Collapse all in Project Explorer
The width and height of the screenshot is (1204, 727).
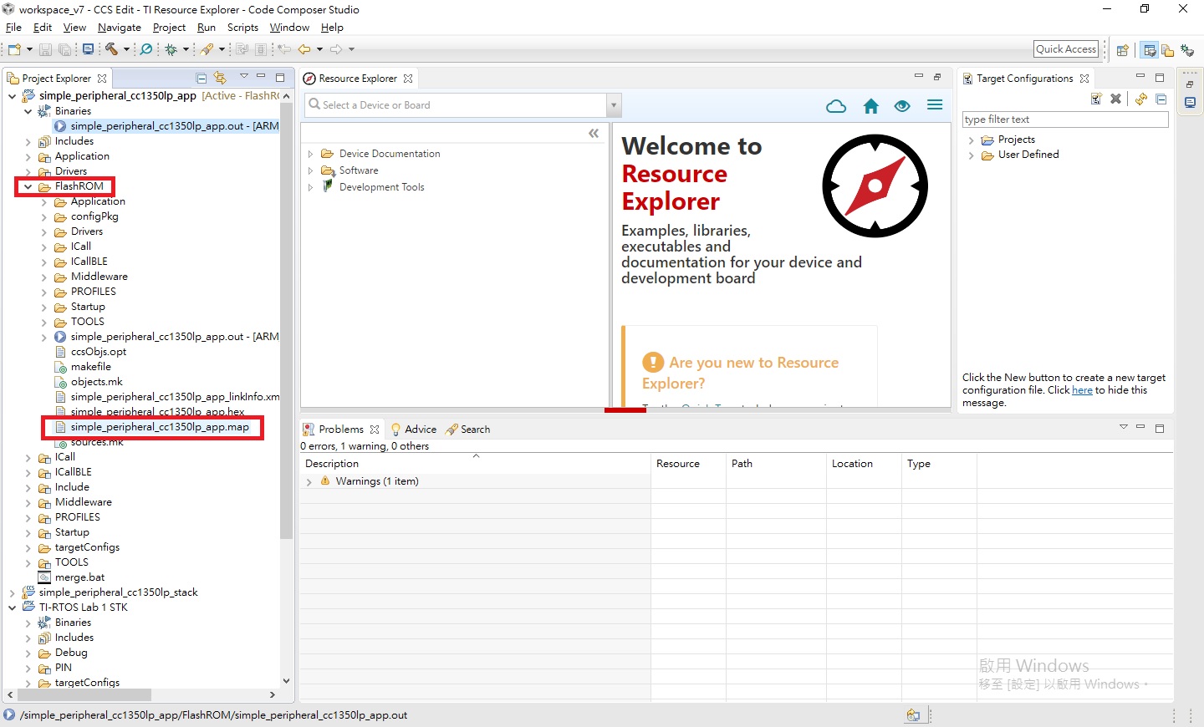[202, 78]
